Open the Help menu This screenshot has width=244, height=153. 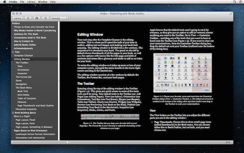point(53,2)
